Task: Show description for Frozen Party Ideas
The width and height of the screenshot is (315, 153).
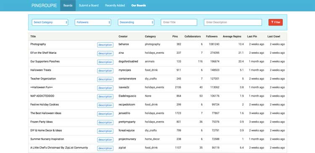Action: 105,122
